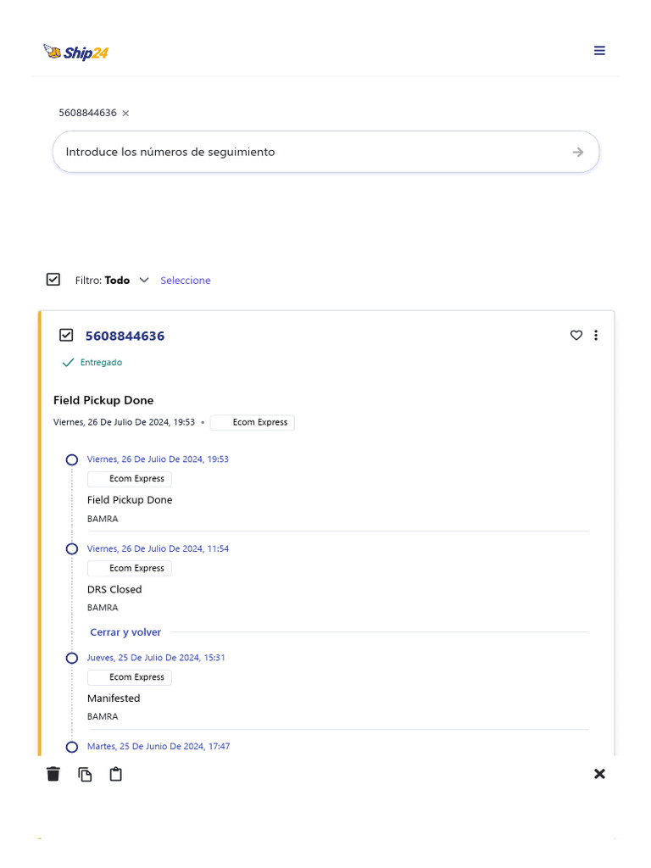Click Ecom Express courier badge in header
Image resolution: width=651 pixels, height=868 pixels.
[x=253, y=422]
